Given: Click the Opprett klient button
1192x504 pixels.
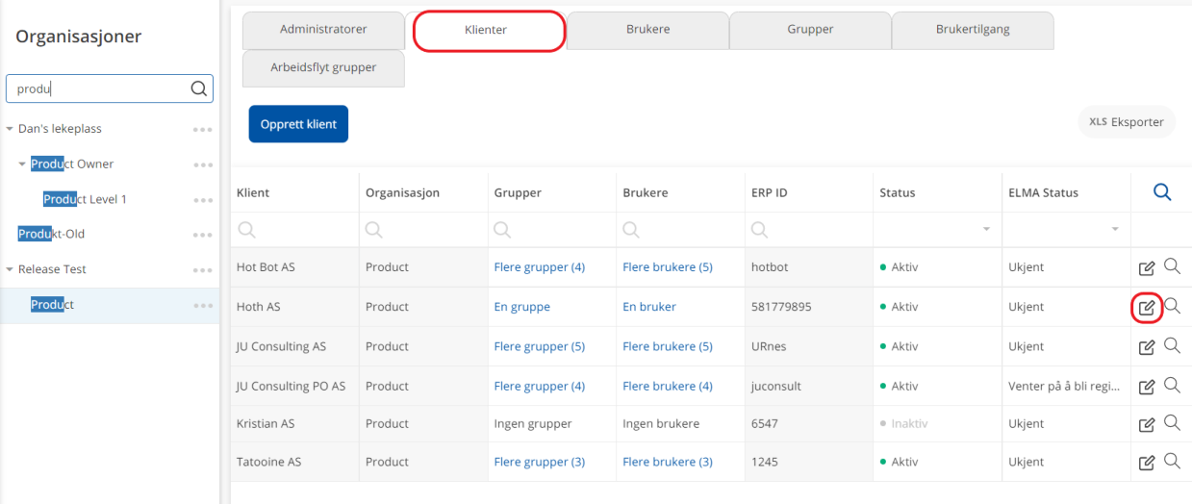Looking at the screenshot, I should click(298, 124).
